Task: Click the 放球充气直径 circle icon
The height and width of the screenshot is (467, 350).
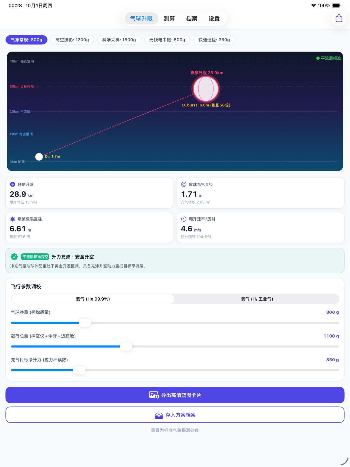Action: pos(184,184)
